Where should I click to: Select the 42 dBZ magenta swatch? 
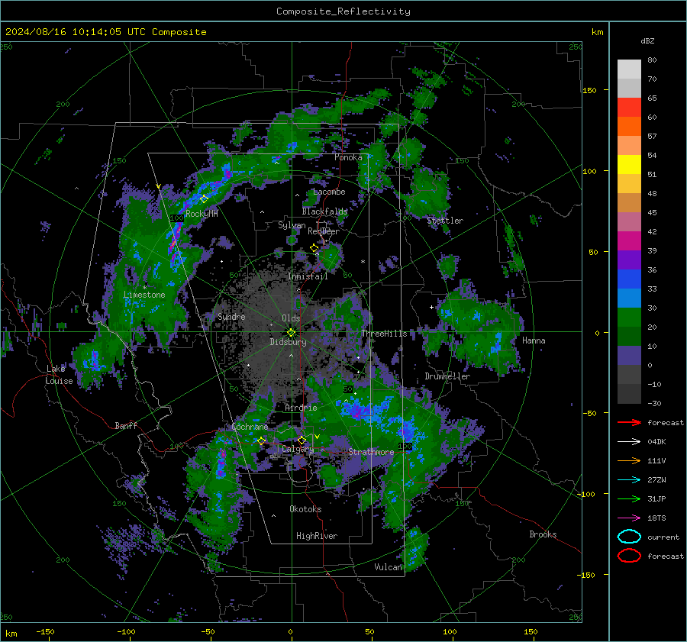(x=629, y=240)
